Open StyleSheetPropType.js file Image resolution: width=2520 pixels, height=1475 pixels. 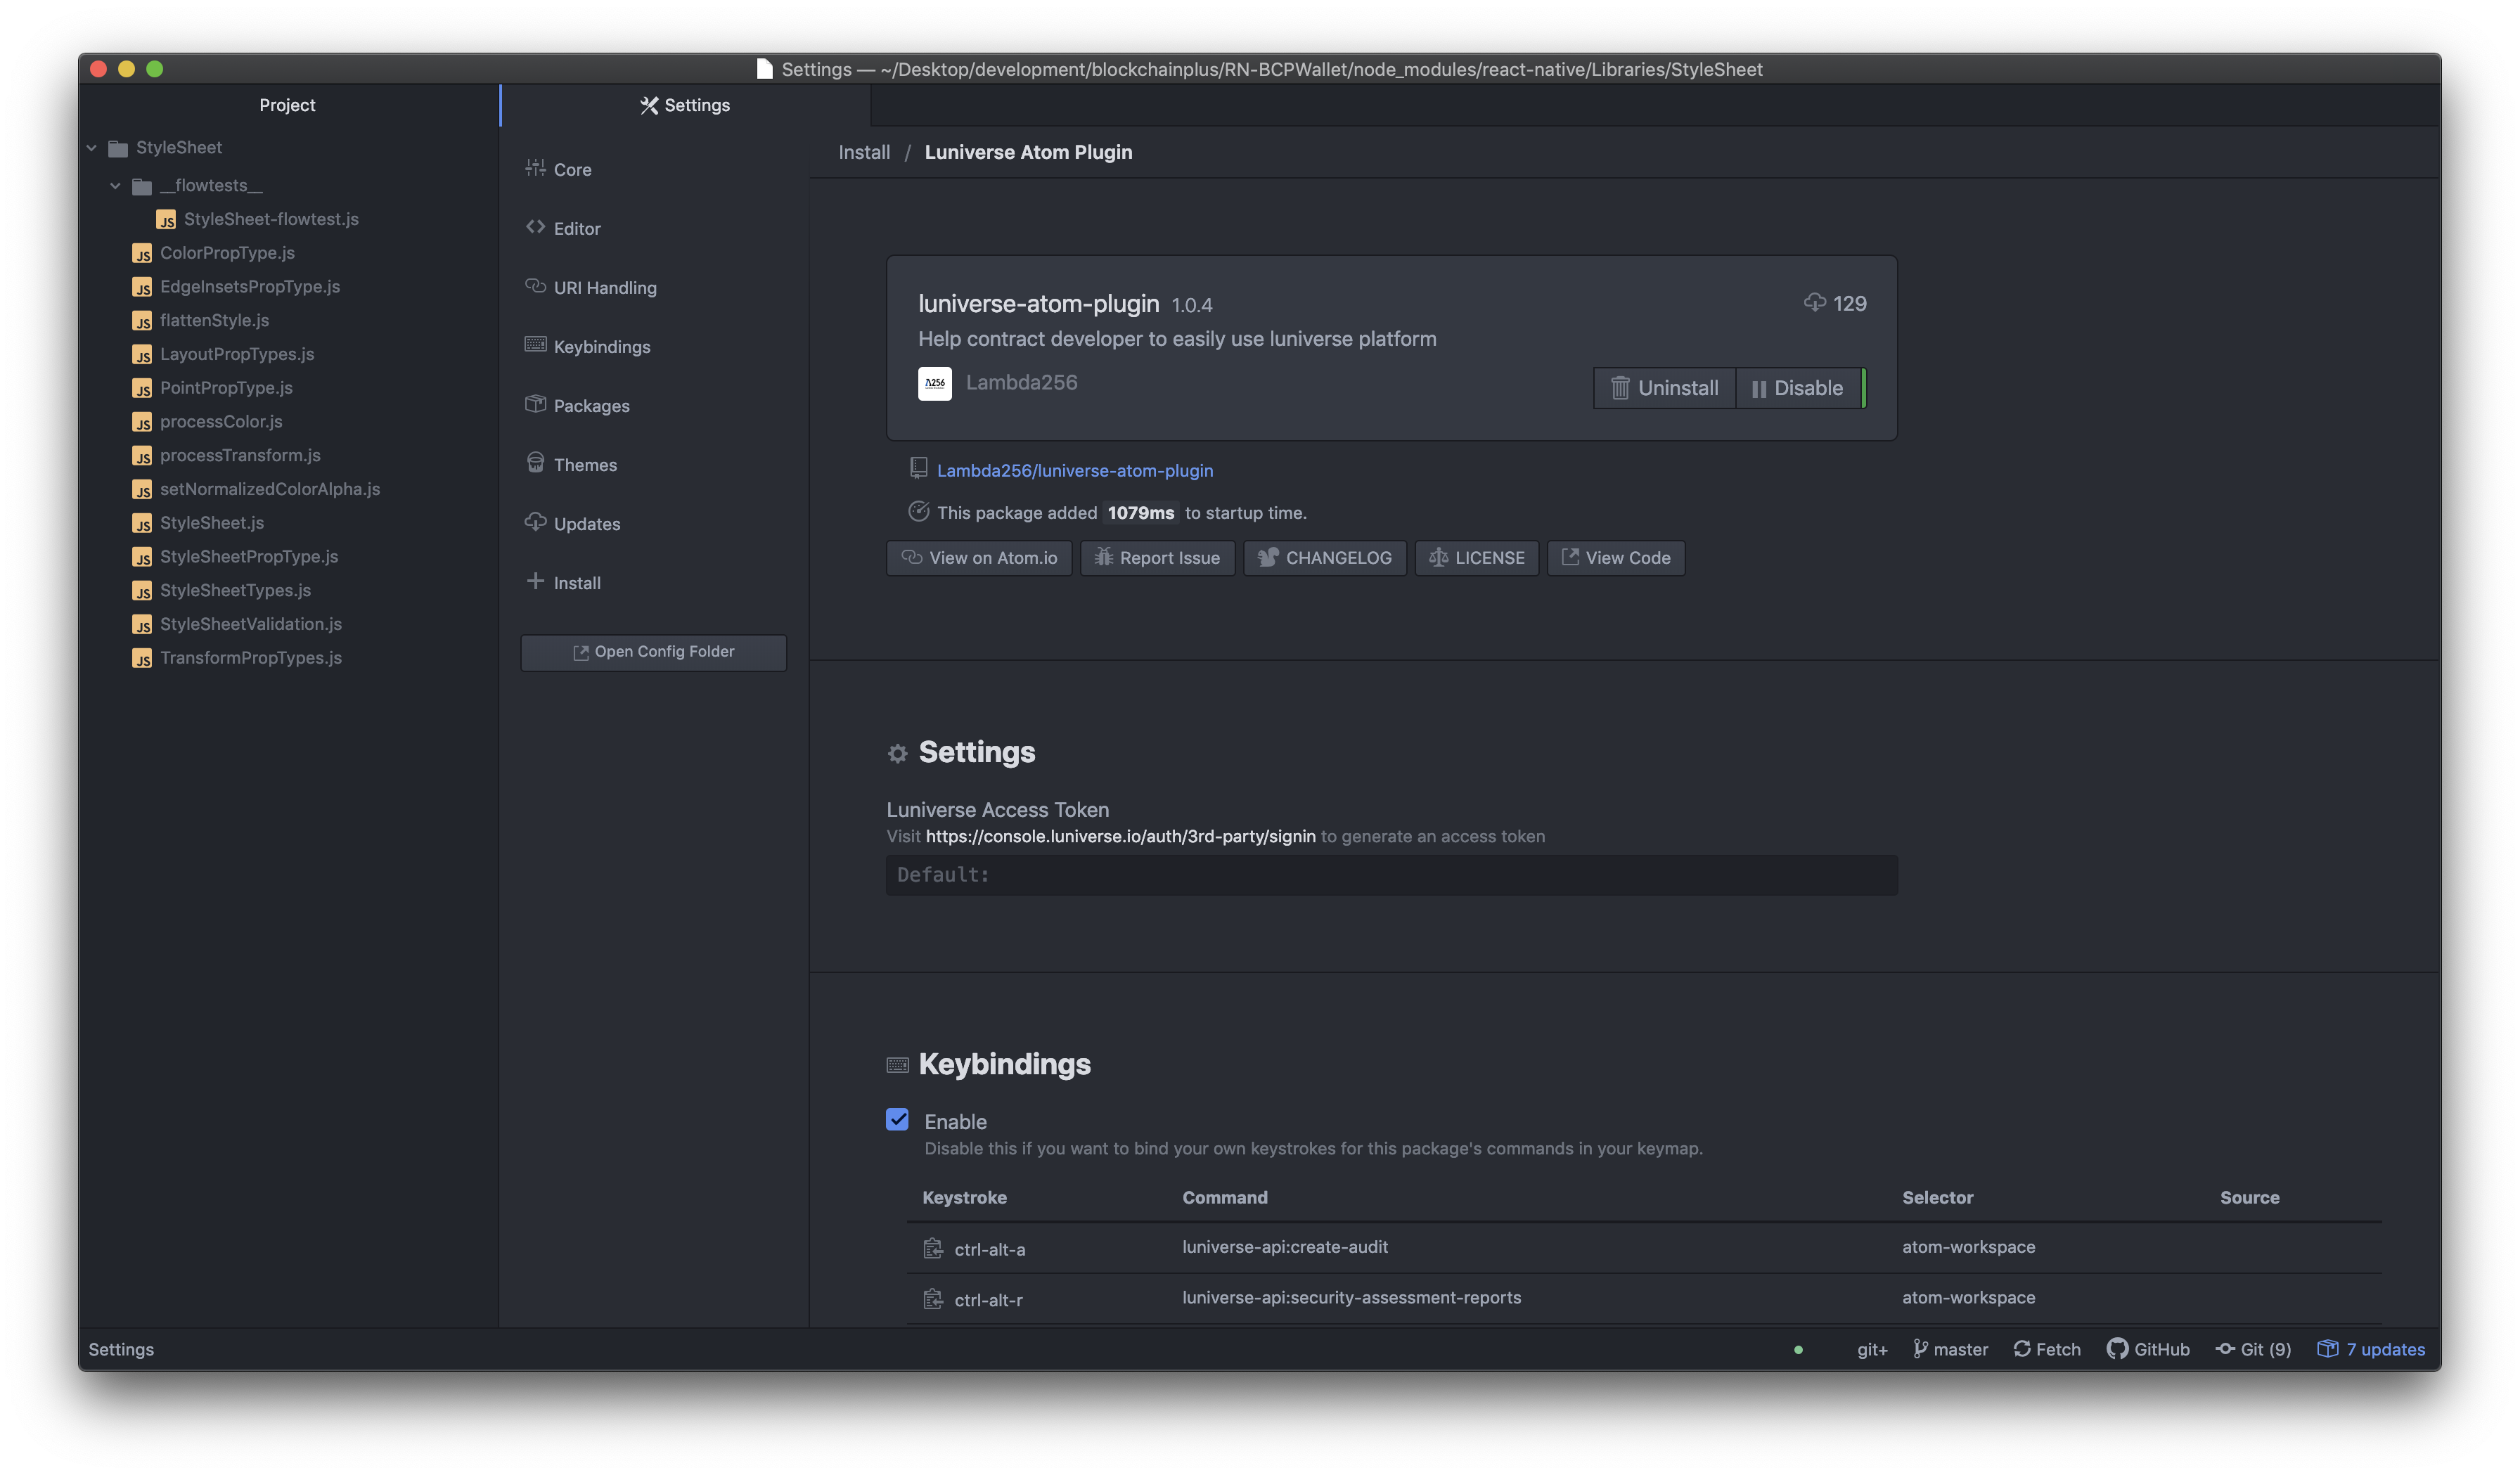tap(249, 556)
